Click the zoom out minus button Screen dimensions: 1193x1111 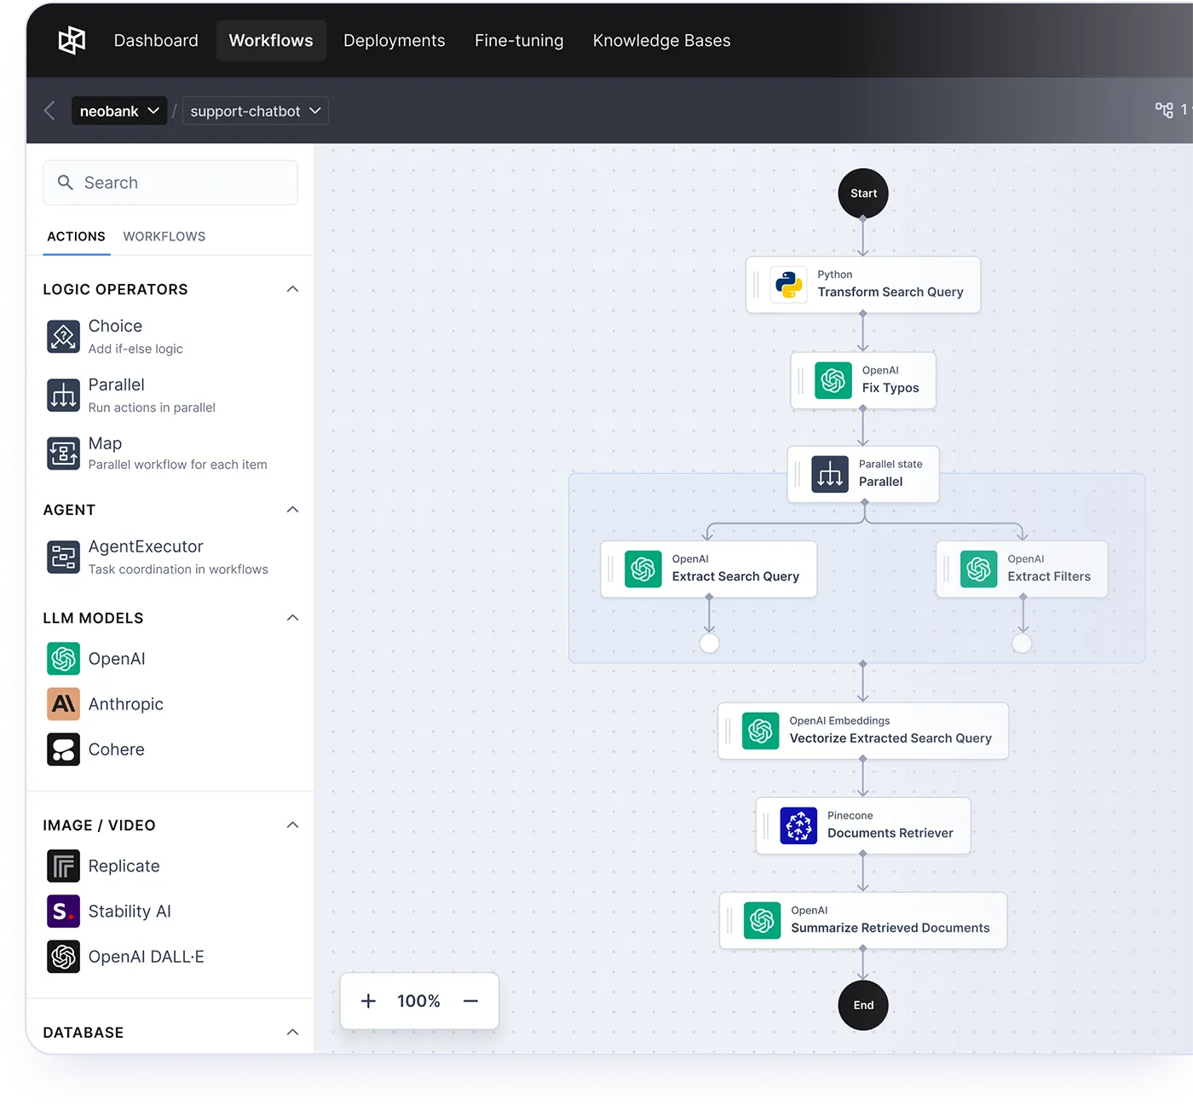(470, 1000)
